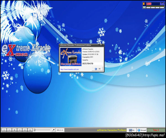Click the Update 21/12/2011 17:30 text

[x=90, y=54]
